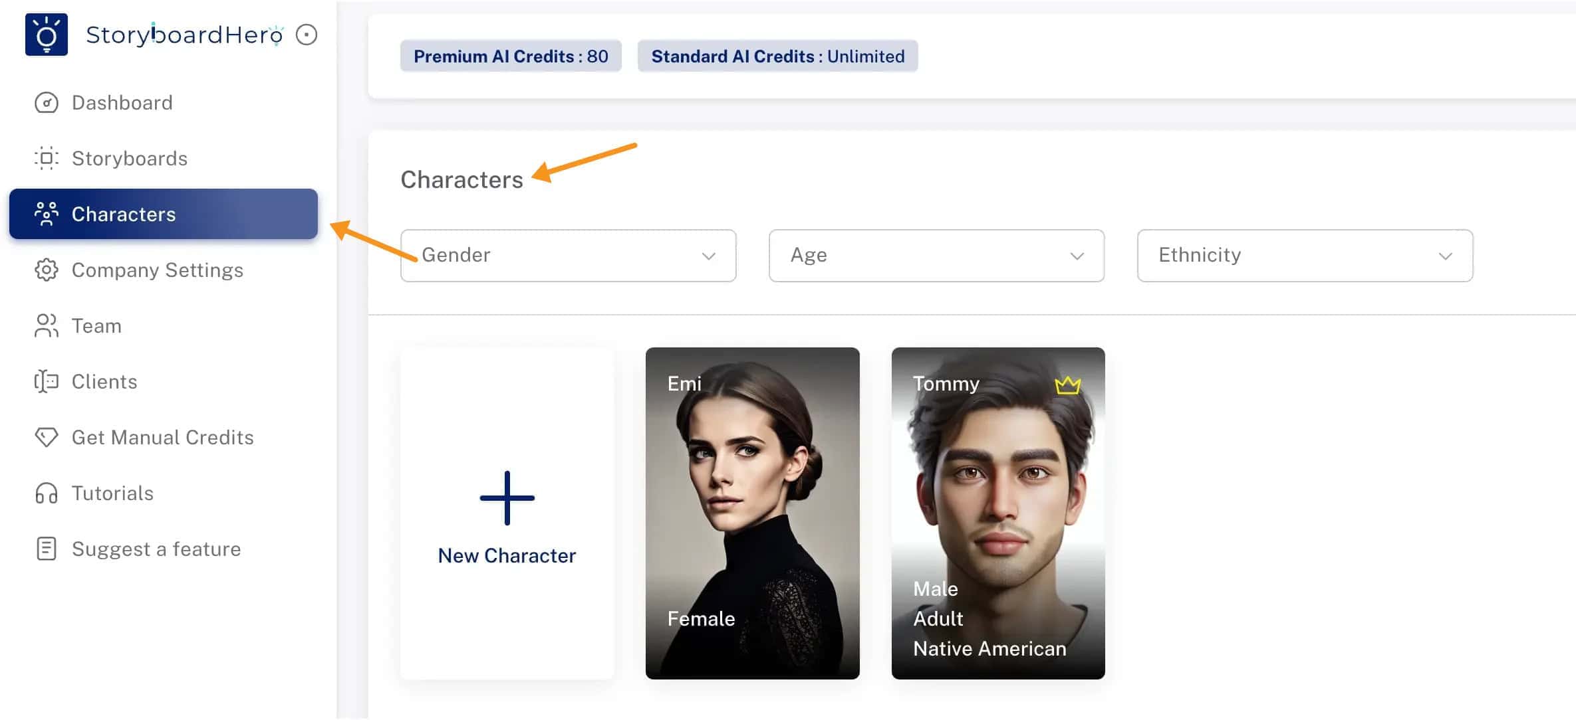
Task: Click the Premium AI Credits badge
Action: 511,56
